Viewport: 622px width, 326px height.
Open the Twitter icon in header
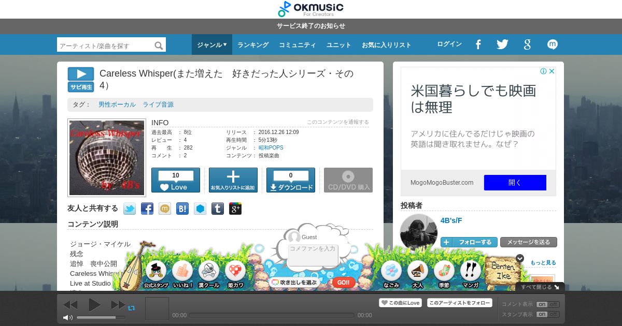[502, 45]
